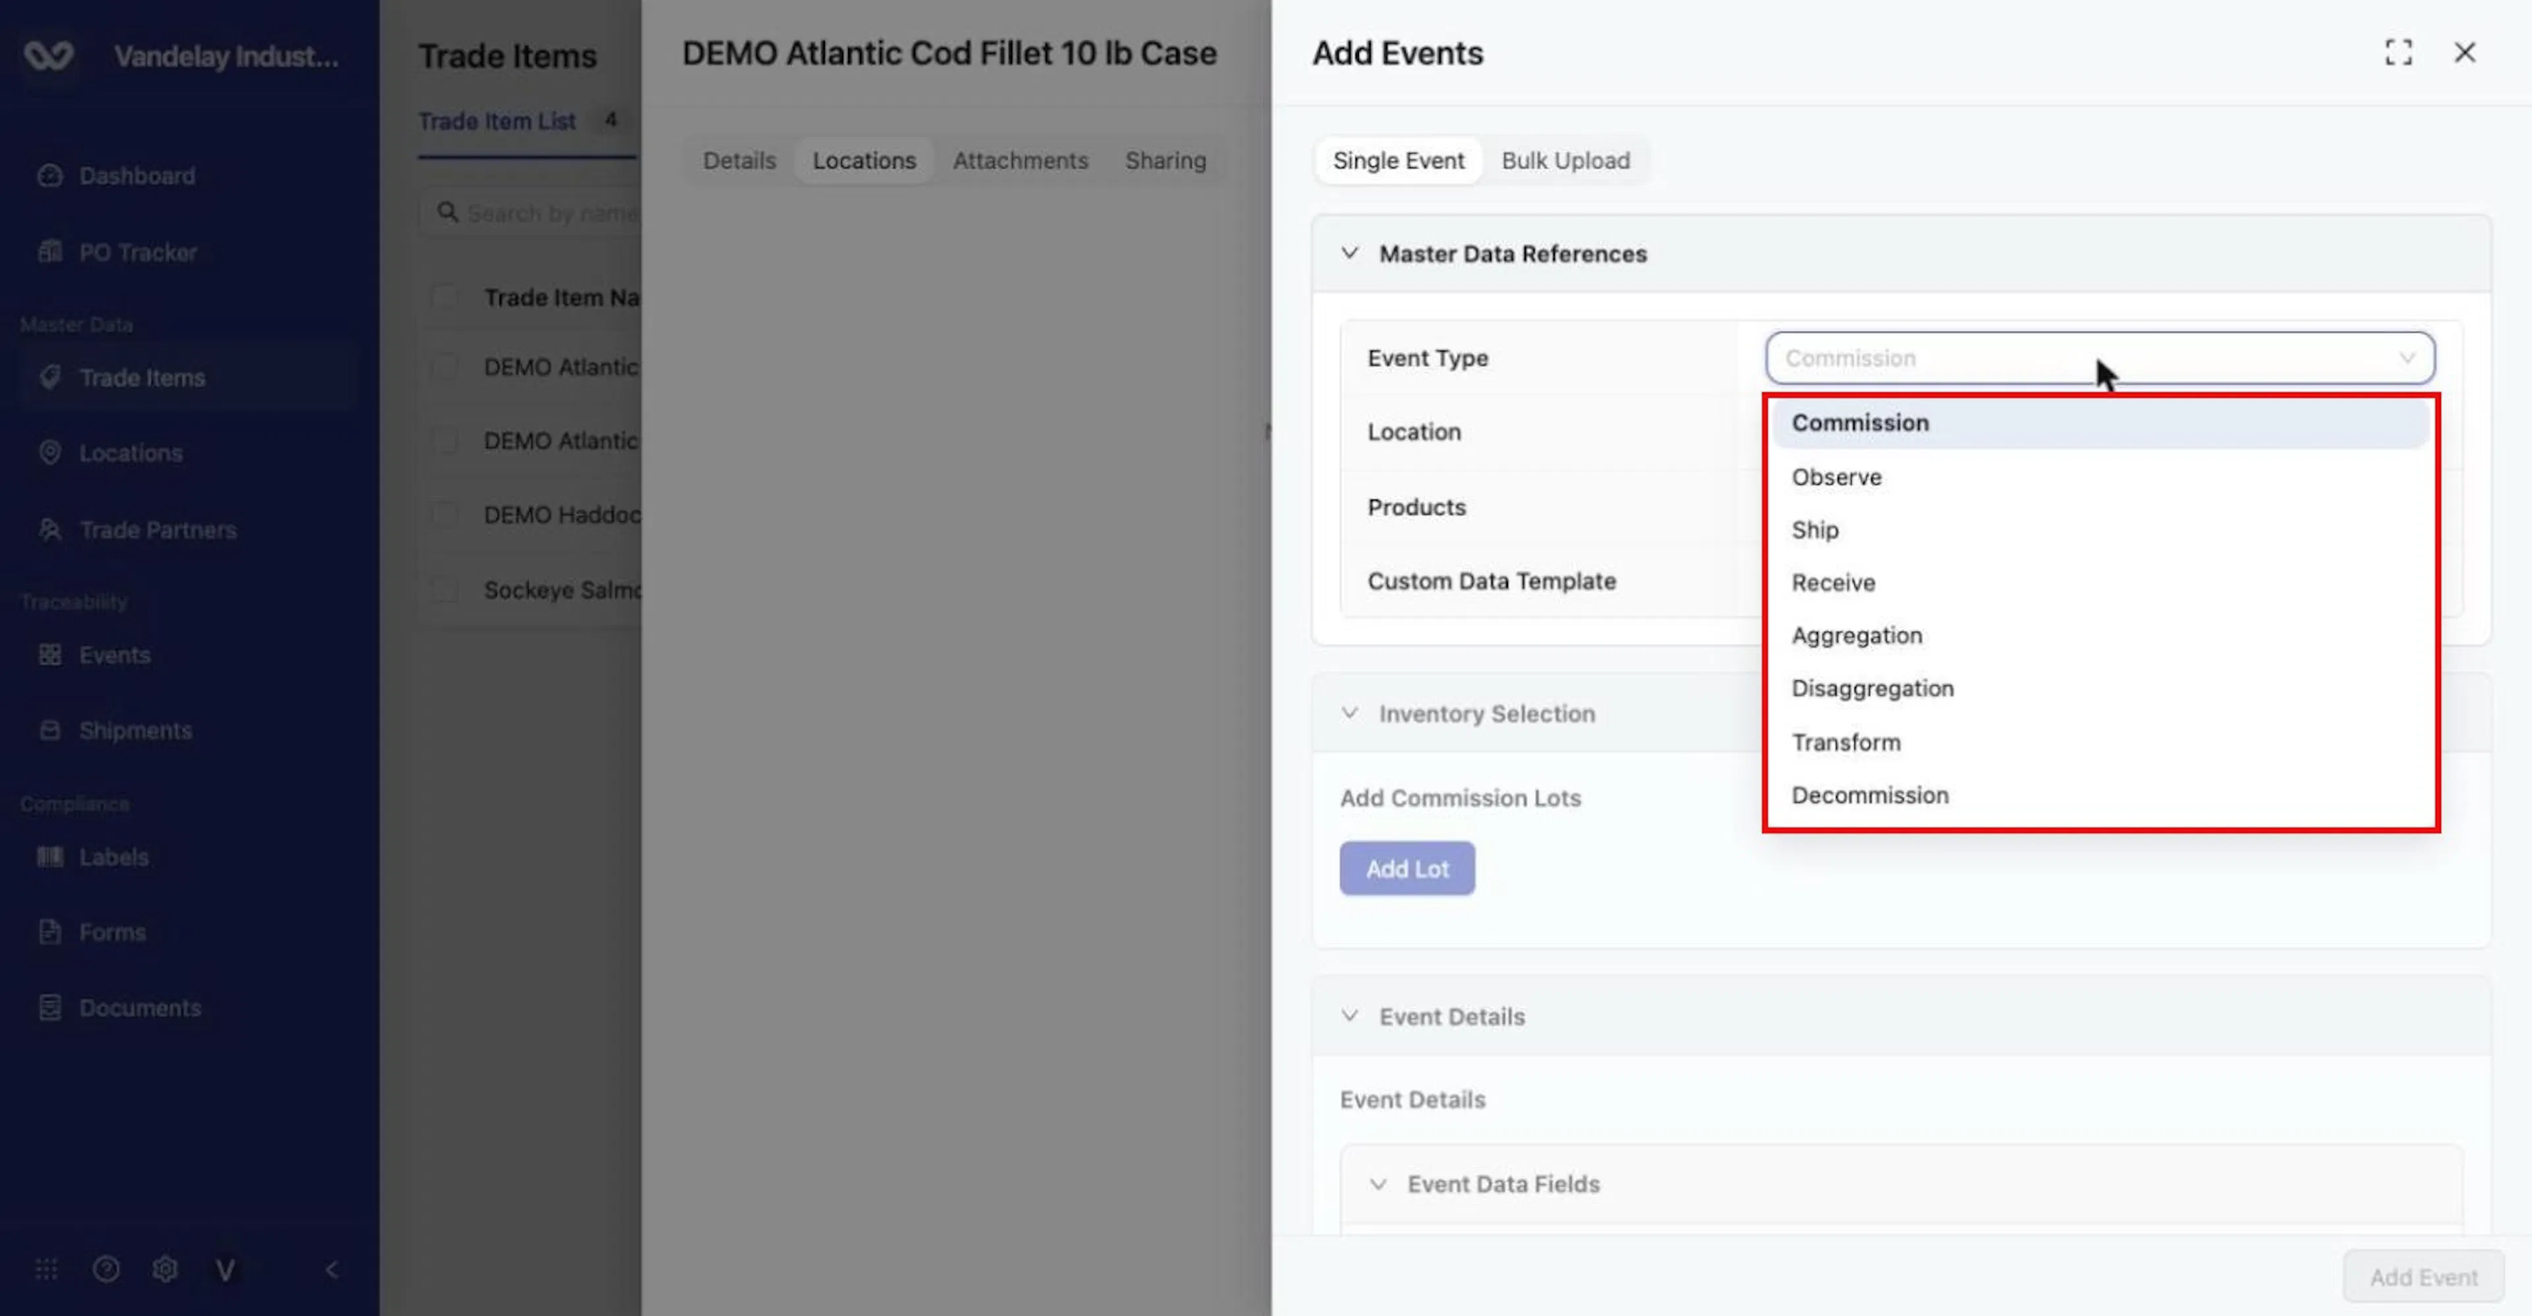This screenshot has width=2532, height=1316.
Task: Open the Shipments box icon
Action: tap(50, 731)
